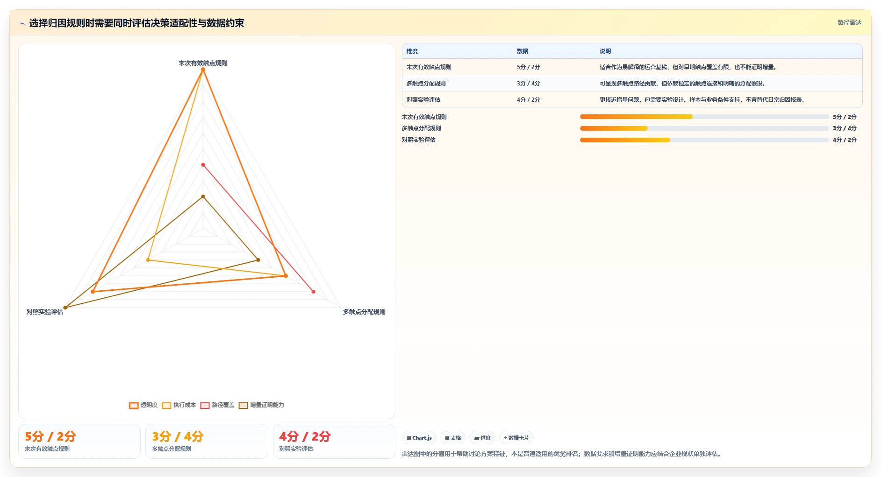Open the 5分 / 2分 data card
The height and width of the screenshot is (477, 881).
79,441
